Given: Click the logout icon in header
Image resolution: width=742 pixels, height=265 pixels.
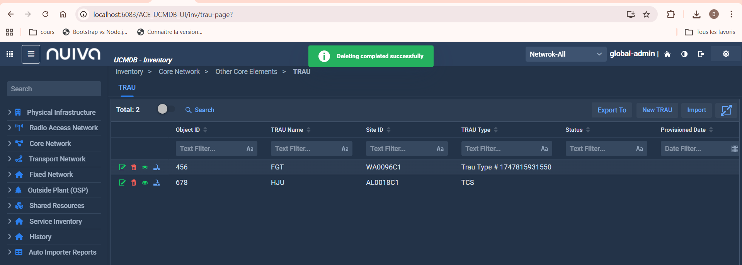Looking at the screenshot, I should tap(701, 54).
